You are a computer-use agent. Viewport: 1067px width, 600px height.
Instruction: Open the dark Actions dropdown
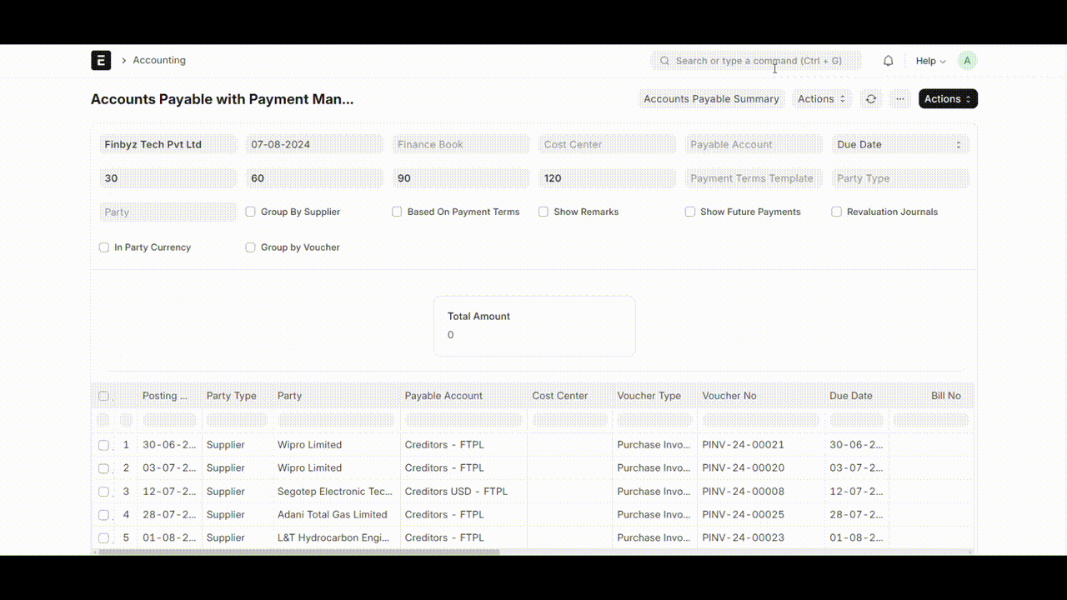948,98
